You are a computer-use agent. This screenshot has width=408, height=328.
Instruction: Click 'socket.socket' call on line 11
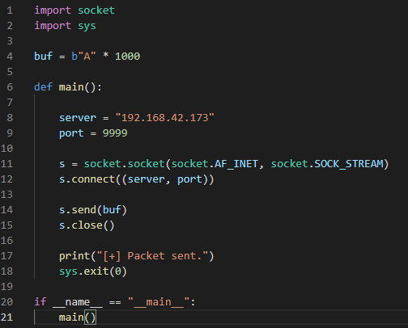[125, 164]
